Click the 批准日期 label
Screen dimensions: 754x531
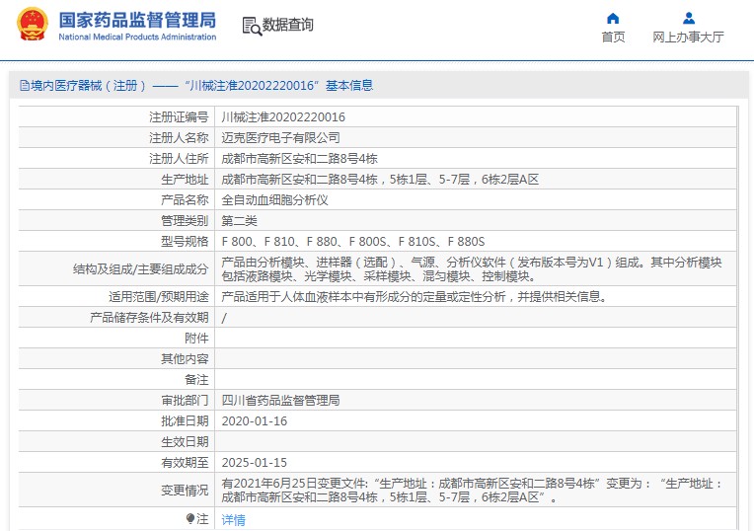point(185,421)
